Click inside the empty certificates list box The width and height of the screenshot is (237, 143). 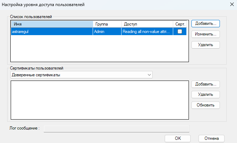(x=99, y=100)
